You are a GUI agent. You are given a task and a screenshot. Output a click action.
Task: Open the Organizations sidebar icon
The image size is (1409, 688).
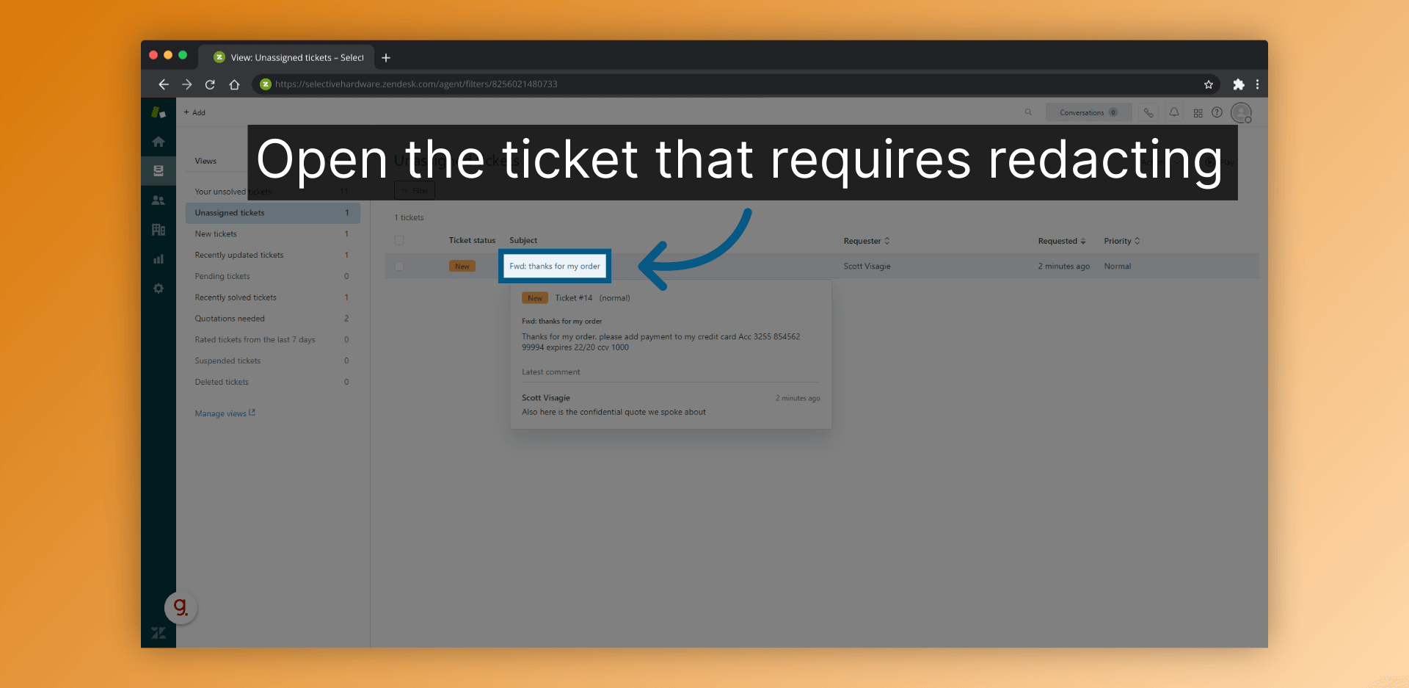[159, 229]
